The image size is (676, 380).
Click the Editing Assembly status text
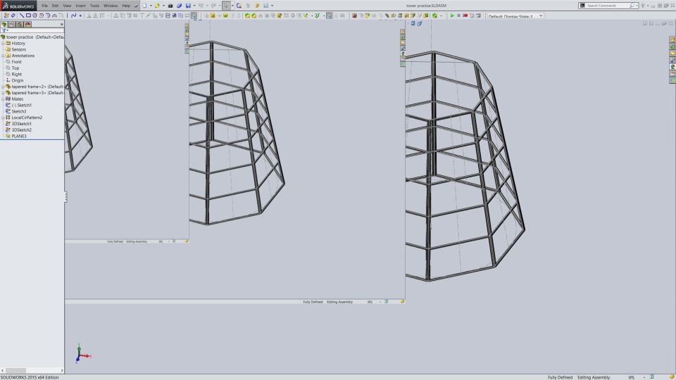click(x=594, y=377)
